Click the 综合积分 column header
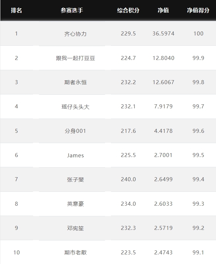Viewport: 216px width, 264px height. [128, 11]
